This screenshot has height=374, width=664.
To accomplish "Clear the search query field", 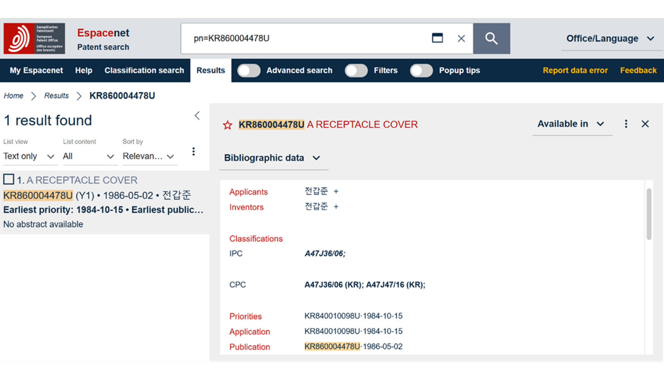I will tap(461, 38).
